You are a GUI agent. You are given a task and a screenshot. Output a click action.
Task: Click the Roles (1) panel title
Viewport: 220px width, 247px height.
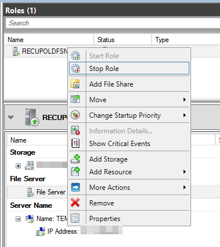21,10
